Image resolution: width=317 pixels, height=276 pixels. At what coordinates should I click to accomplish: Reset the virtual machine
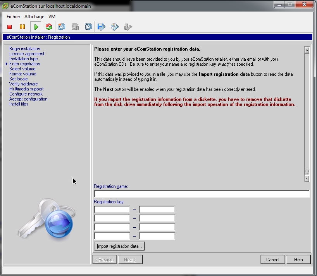coord(48,27)
